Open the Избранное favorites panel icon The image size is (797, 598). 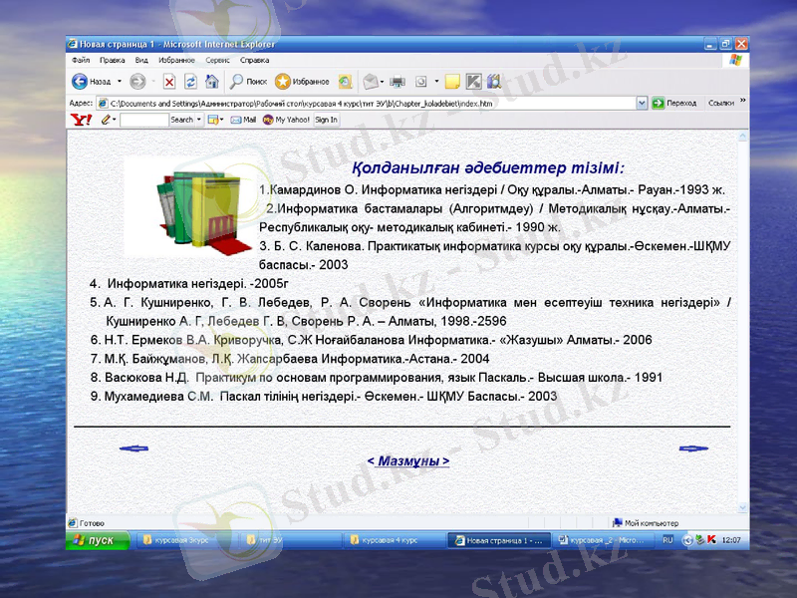pyautogui.click(x=282, y=82)
